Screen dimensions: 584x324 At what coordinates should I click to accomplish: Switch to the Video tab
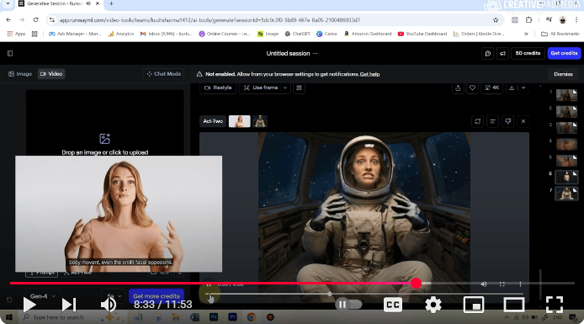[x=51, y=74]
